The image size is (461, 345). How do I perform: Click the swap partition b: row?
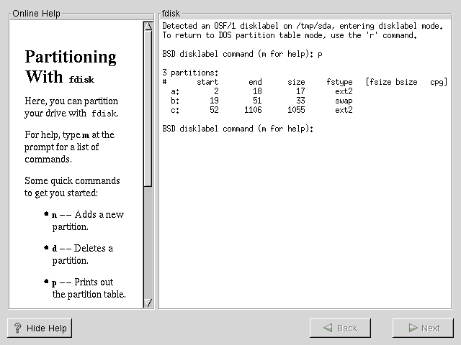[x=261, y=101]
